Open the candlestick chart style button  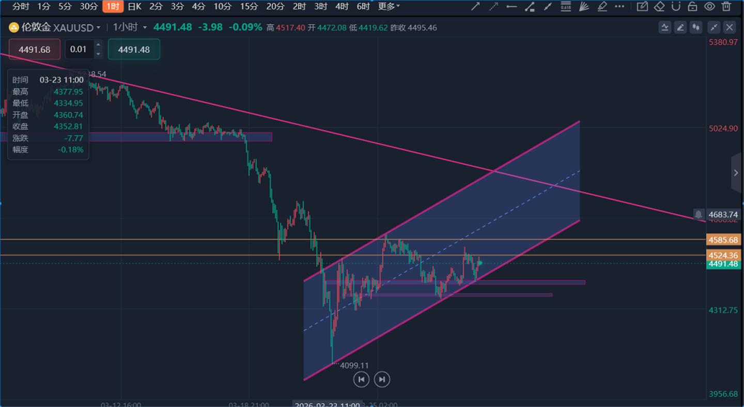696,27
